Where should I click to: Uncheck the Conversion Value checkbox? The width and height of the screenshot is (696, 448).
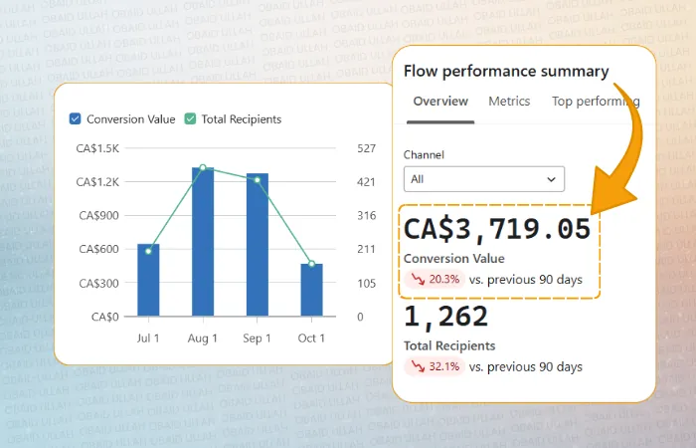pyautogui.click(x=75, y=119)
